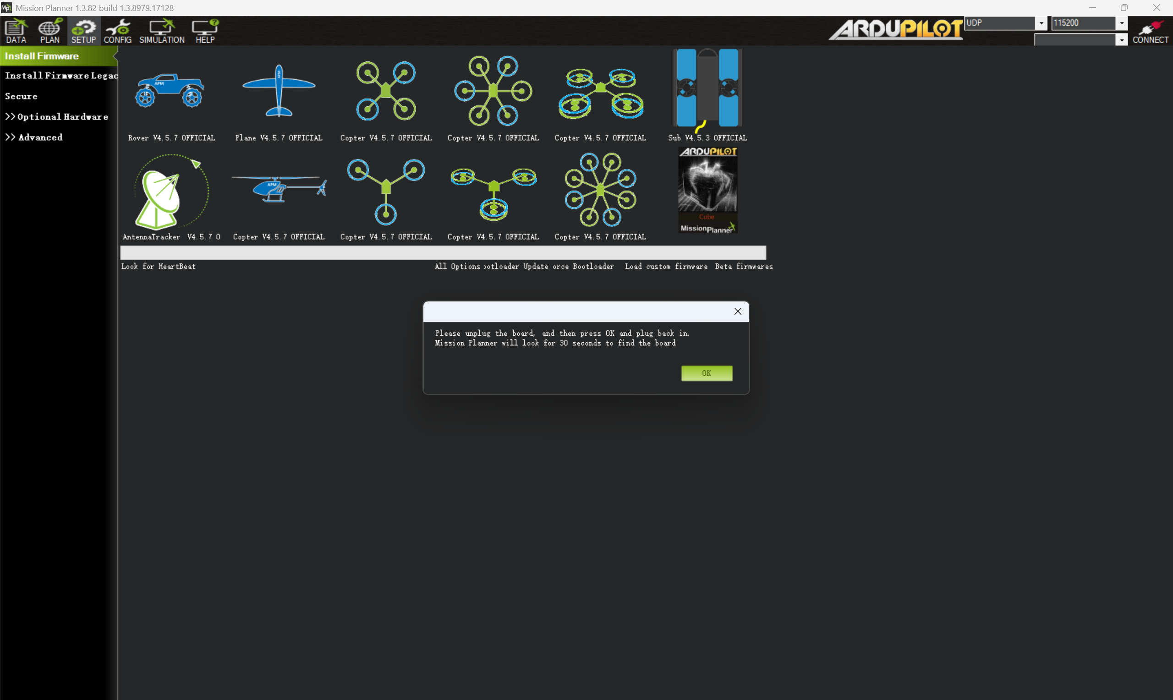The width and height of the screenshot is (1173, 700).
Task: Choose the Sub V4.5.3 submarine icon
Action: (707, 89)
